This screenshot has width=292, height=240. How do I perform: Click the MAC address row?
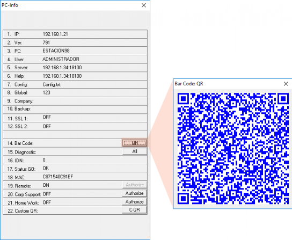[x=75, y=177]
